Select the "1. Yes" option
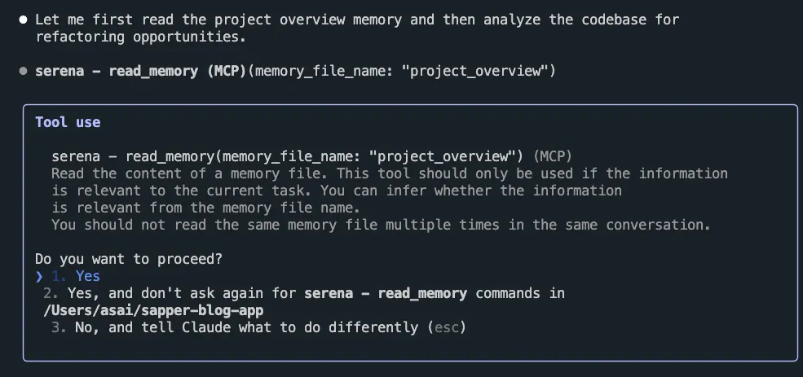Viewport: 803px width, 377px height. click(x=76, y=276)
